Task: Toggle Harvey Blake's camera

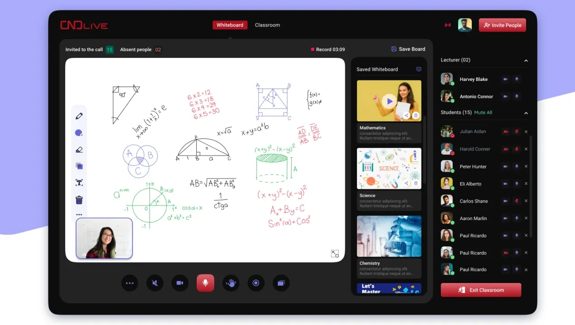Action: pyautogui.click(x=505, y=79)
